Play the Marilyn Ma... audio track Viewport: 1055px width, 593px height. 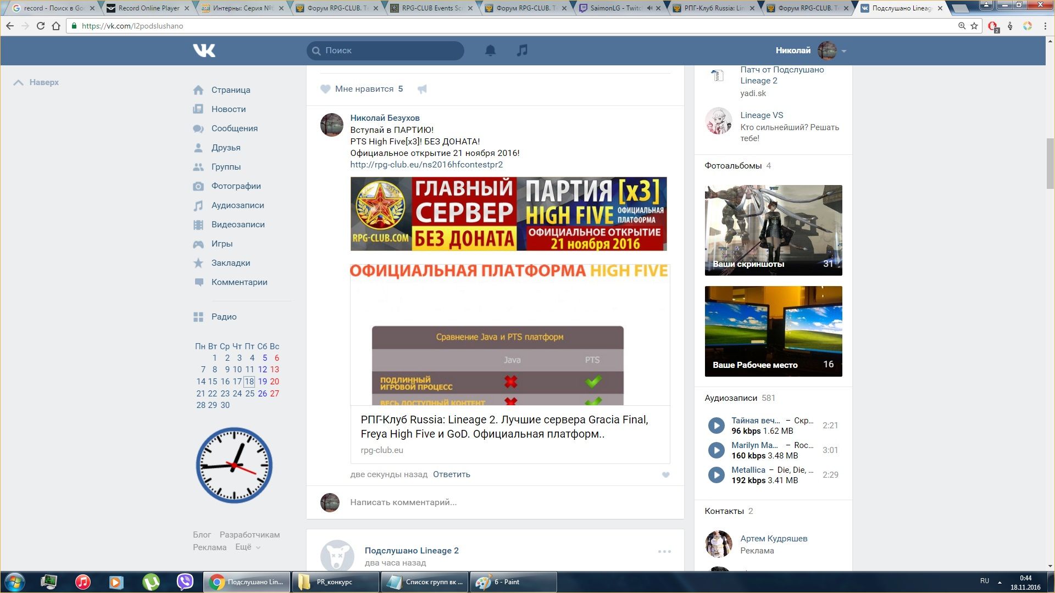[x=716, y=450]
